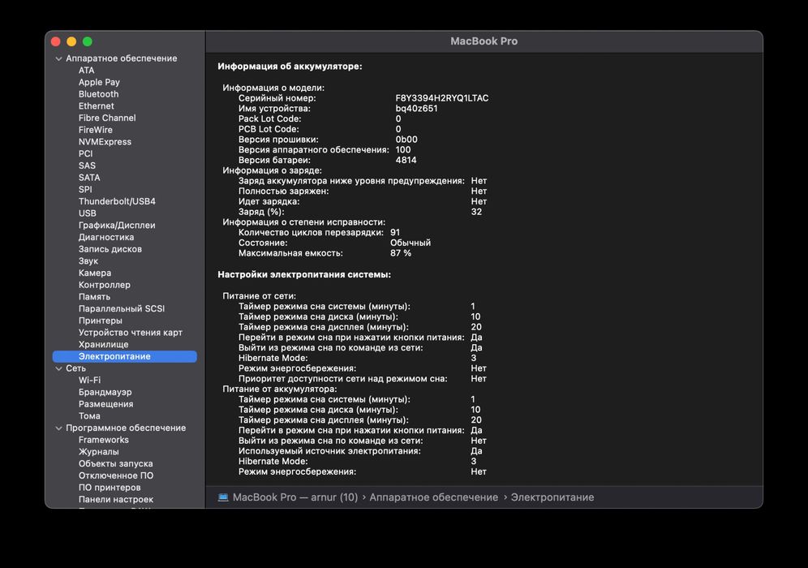The height and width of the screenshot is (568, 808).
Task: Open Графика/Дисплеи section
Action: 117,226
